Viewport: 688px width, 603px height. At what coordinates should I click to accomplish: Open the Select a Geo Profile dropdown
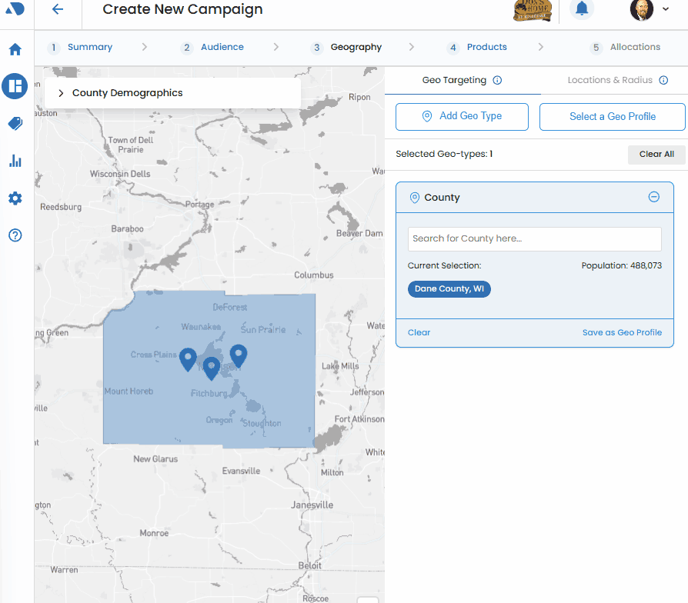coord(612,117)
